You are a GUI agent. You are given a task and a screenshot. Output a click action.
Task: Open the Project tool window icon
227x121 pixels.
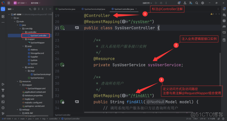point(3,9)
